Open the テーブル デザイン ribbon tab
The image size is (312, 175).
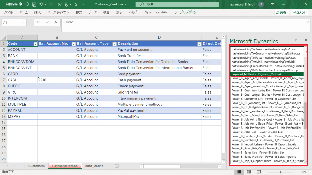tap(186, 12)
